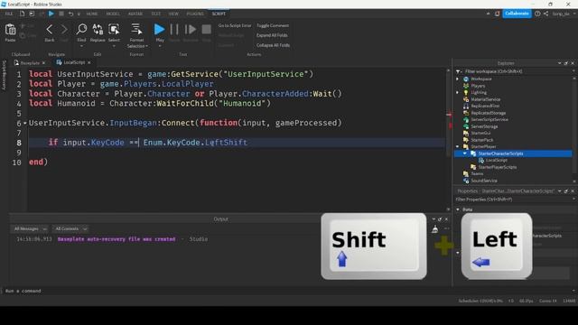
Task: Click the notifications bell icon in title bar
Action: point(498,14)
